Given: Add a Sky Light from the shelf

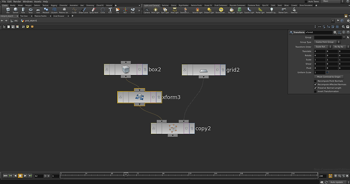Looking at the screenshot, I should coord(231,10).
